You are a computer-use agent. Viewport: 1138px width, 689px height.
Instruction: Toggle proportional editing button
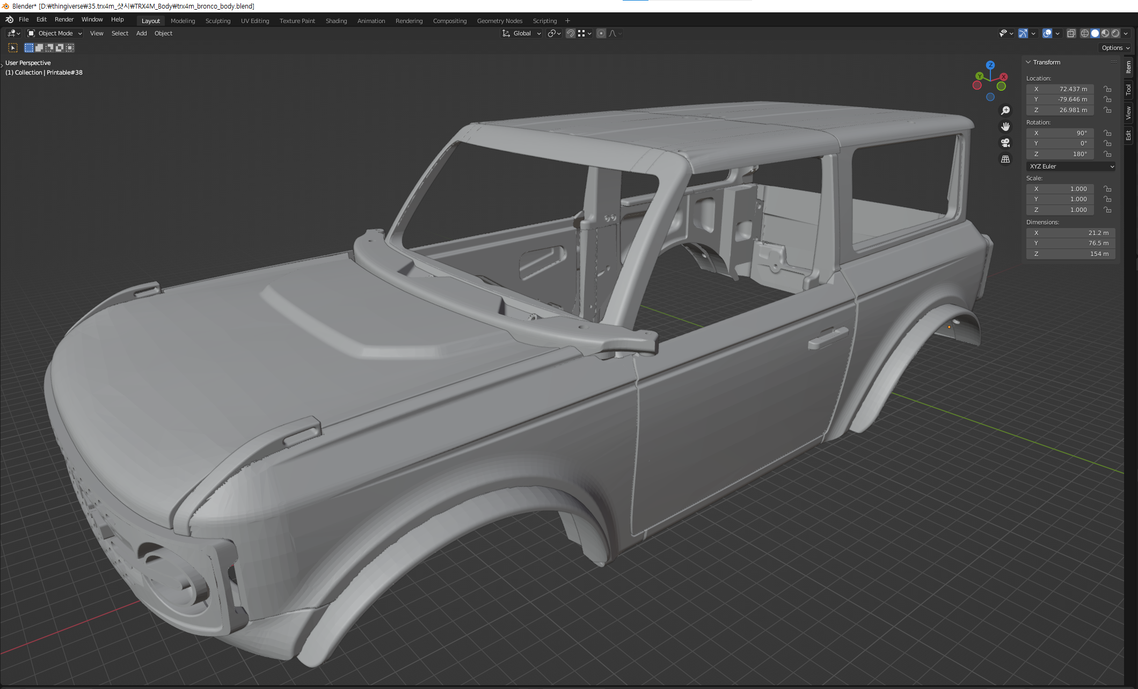tap(601, 33)
